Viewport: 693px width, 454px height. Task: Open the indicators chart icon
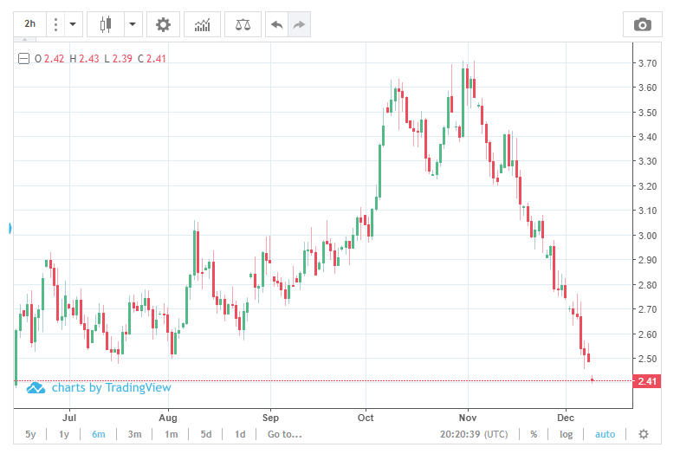[x=202, y=24]
